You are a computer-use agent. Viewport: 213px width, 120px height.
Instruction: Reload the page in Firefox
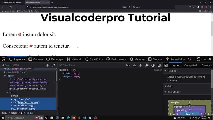pos(11,7)
